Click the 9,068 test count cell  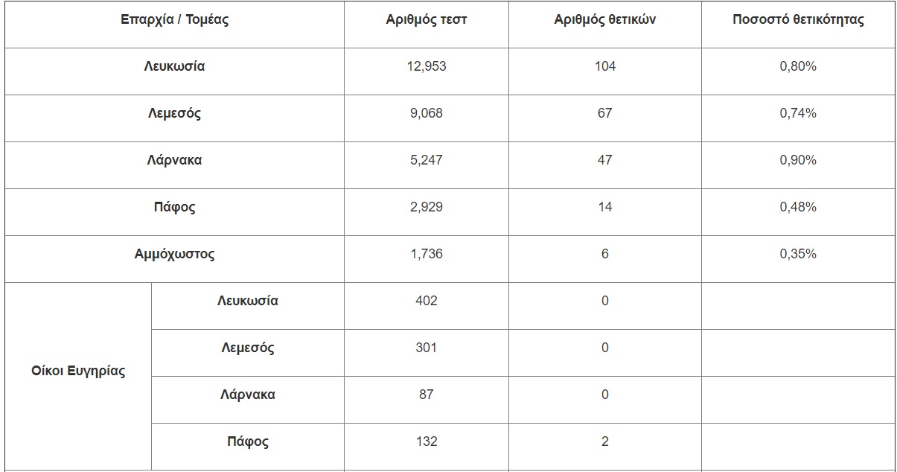pyautogui.click(x=427, y=113)
